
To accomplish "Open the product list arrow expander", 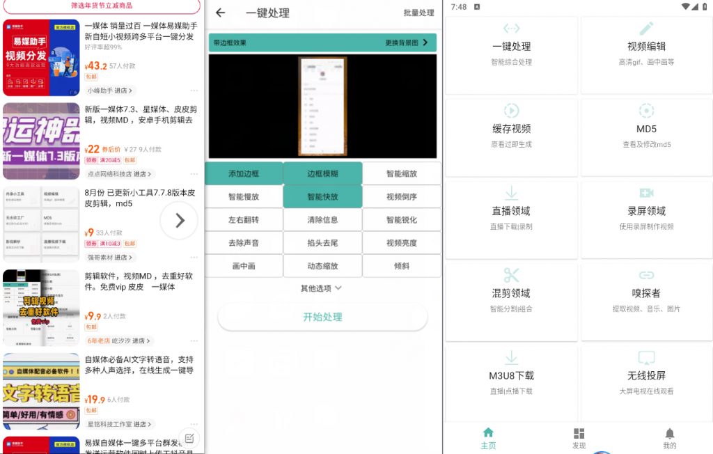I will [180, 220].
